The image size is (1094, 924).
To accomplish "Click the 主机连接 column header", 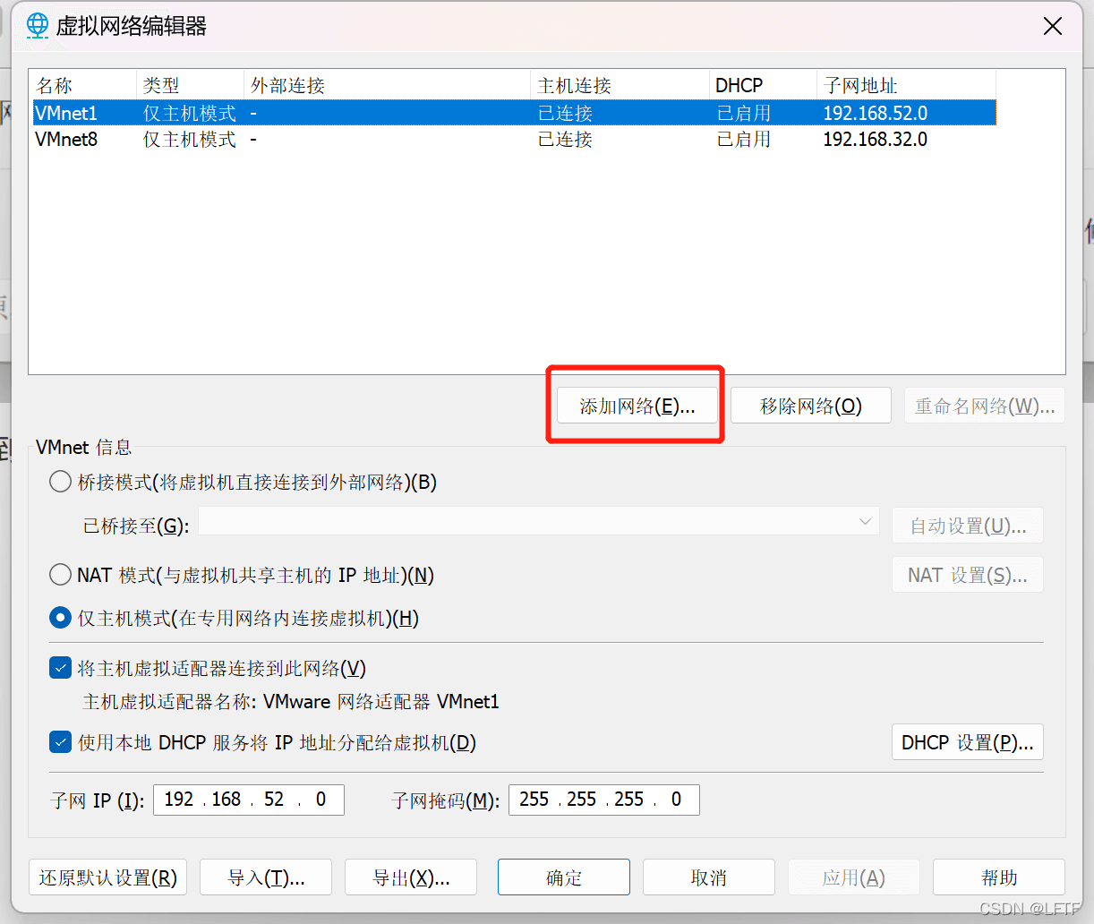I will pos(620,85).
